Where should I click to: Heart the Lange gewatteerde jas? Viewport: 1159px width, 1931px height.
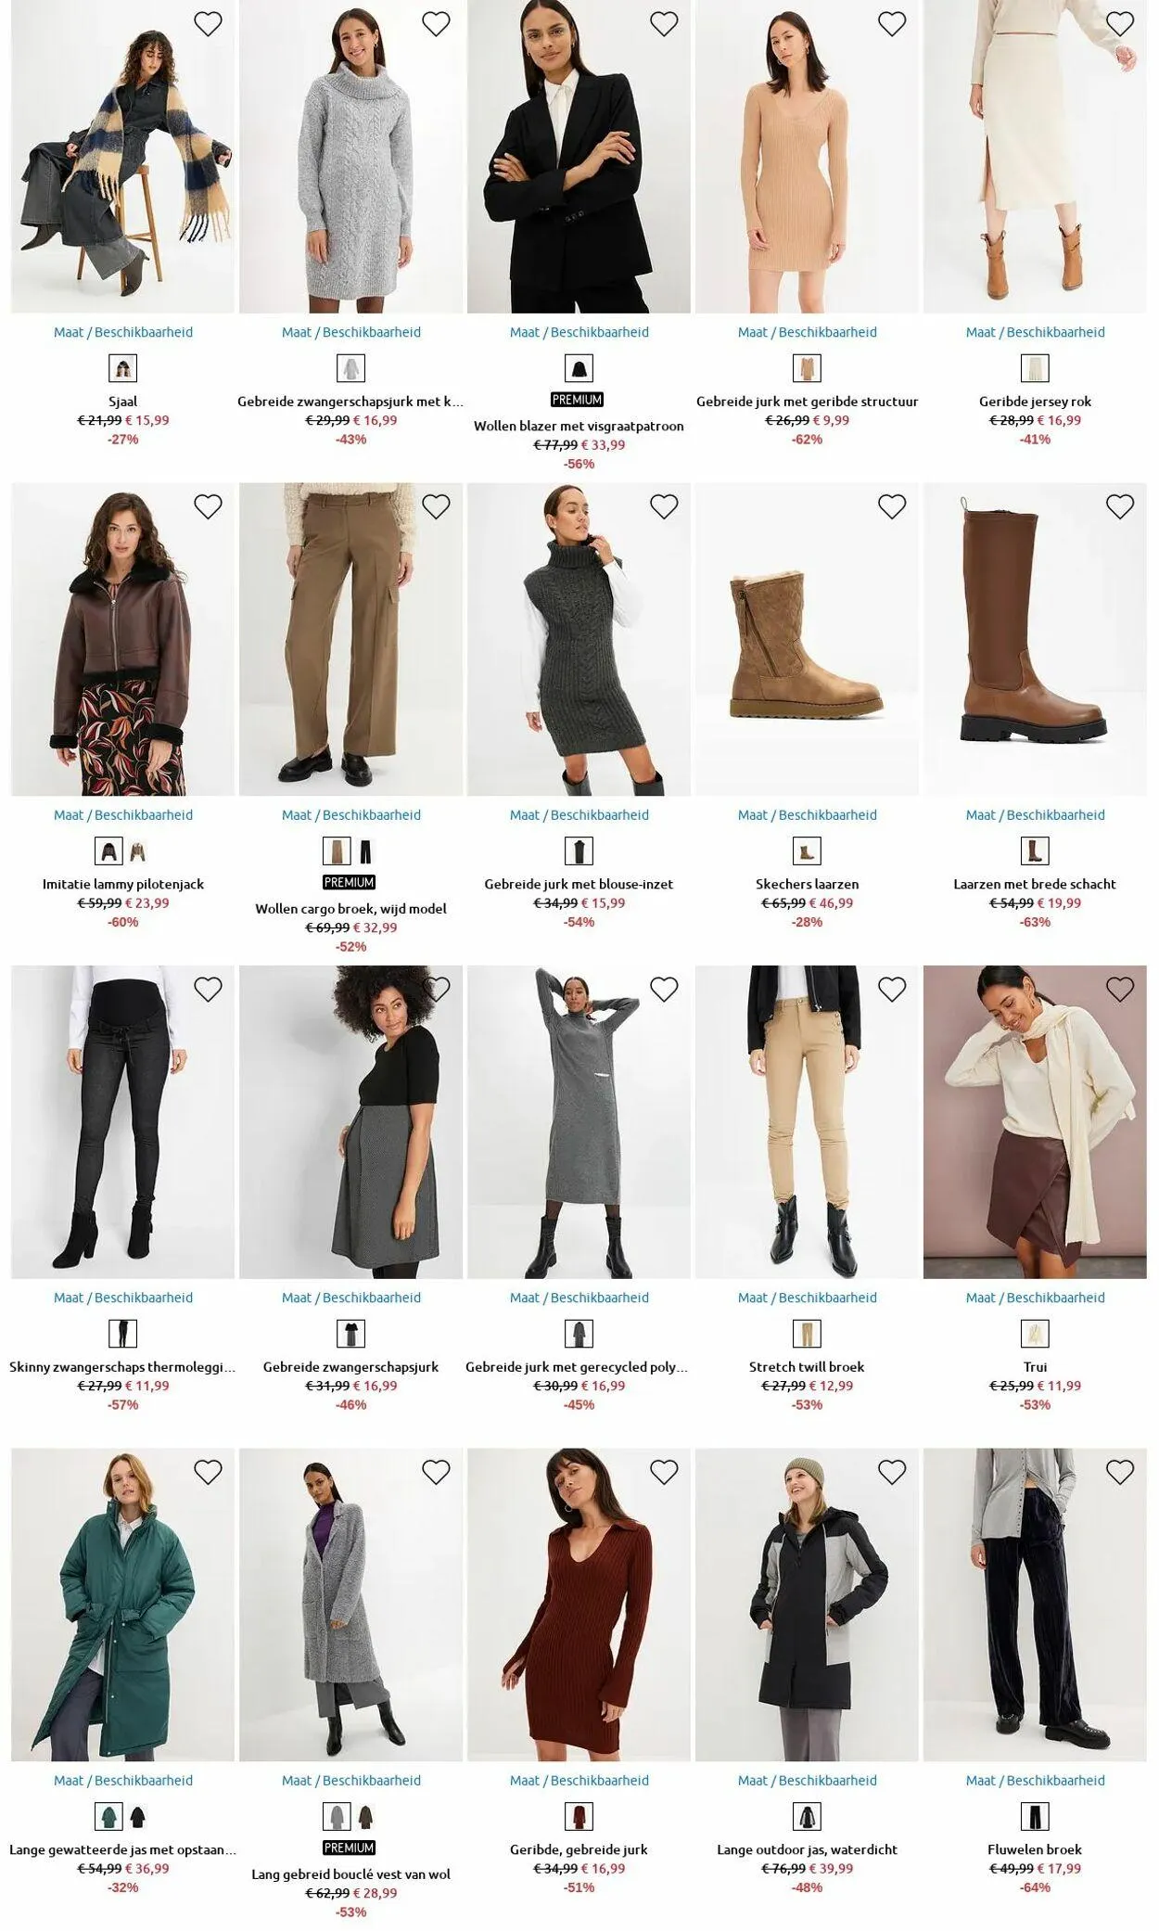(x=208, y=1472)
